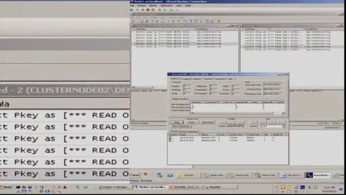
Task: Open the Media menu in VM Connection
Action: click(x=153, y=5)
